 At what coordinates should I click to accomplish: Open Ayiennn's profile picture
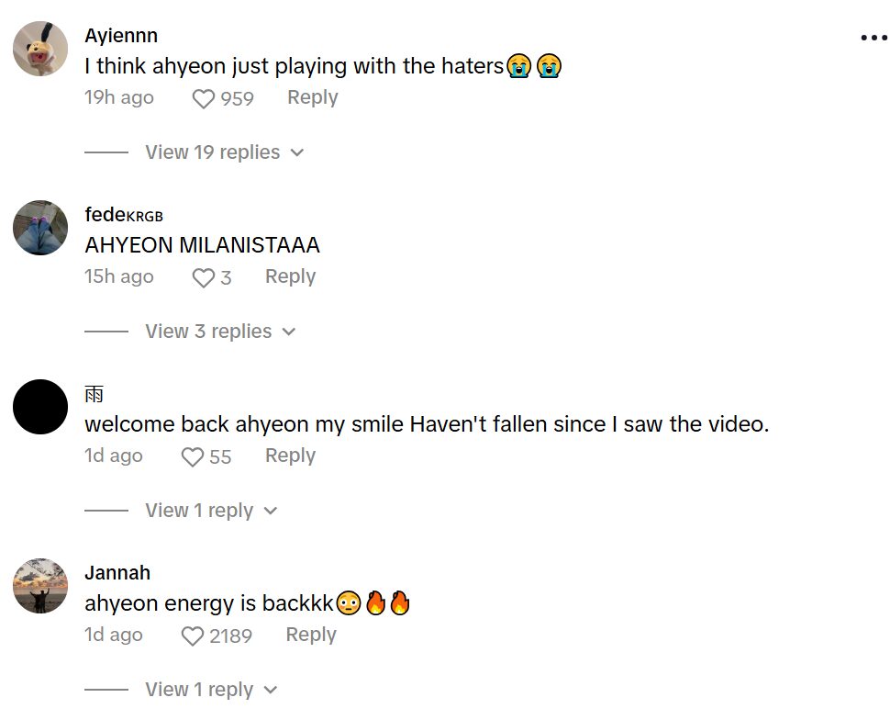[40, 49]
